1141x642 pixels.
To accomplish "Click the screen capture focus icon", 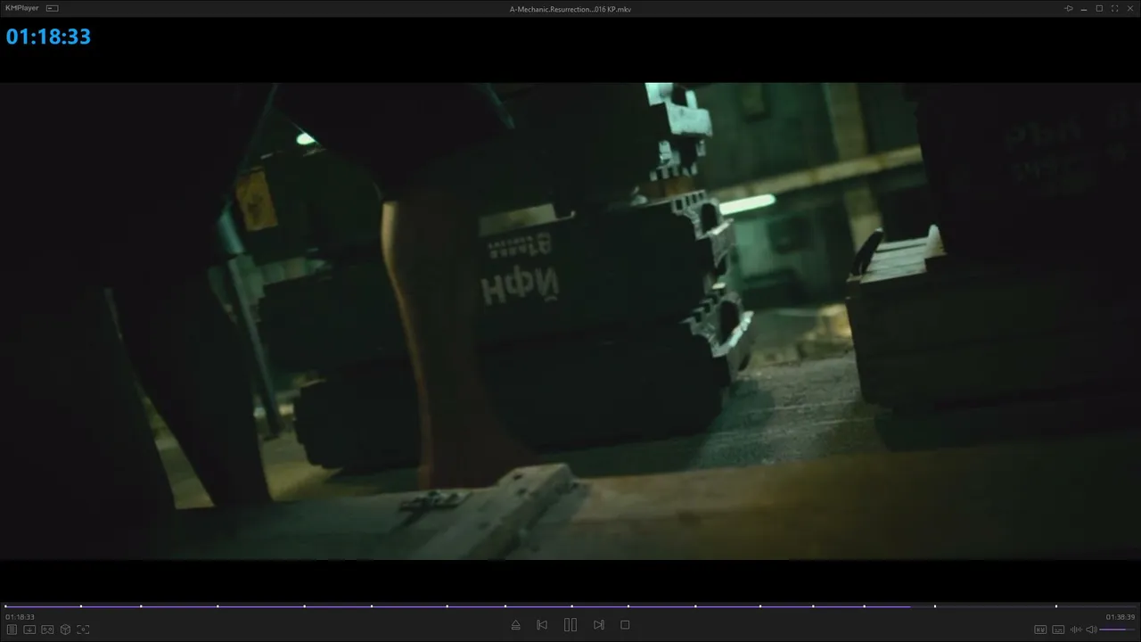I will pyautogui.click(x=83, y=630).
